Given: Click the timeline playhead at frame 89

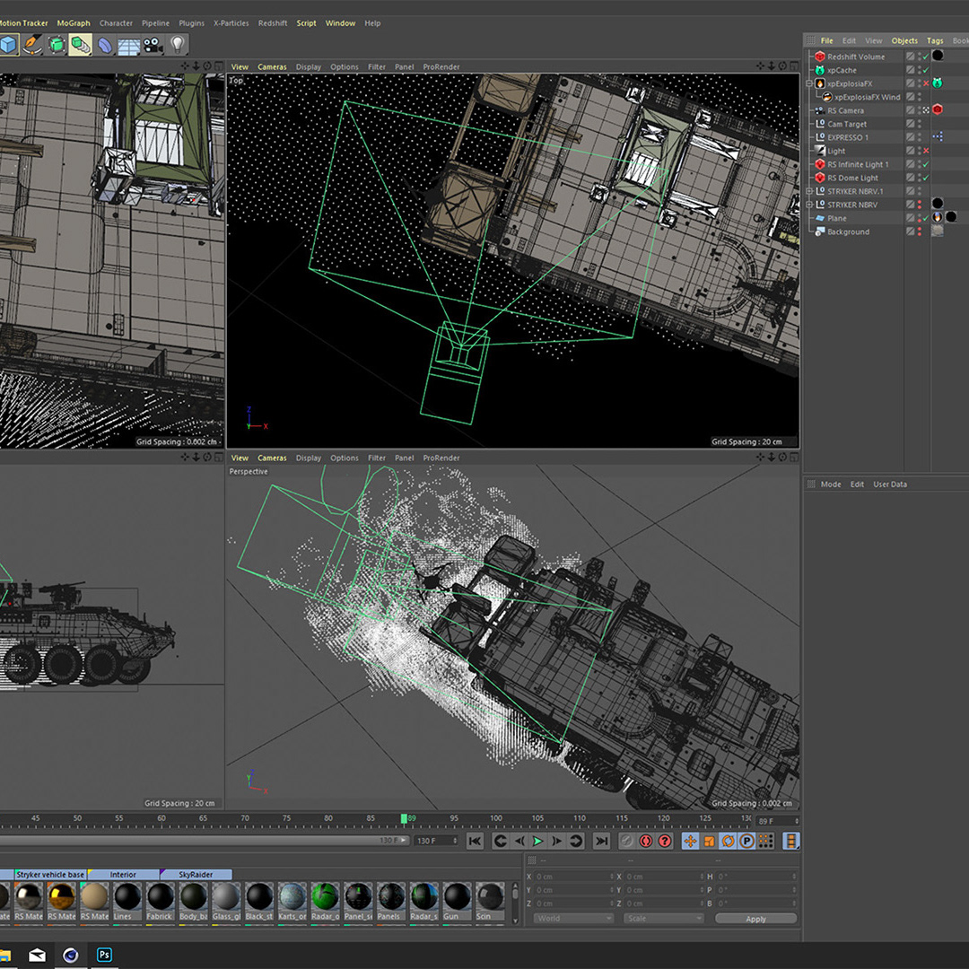Looking at the screenshot, I should click(x=404, y=819).
